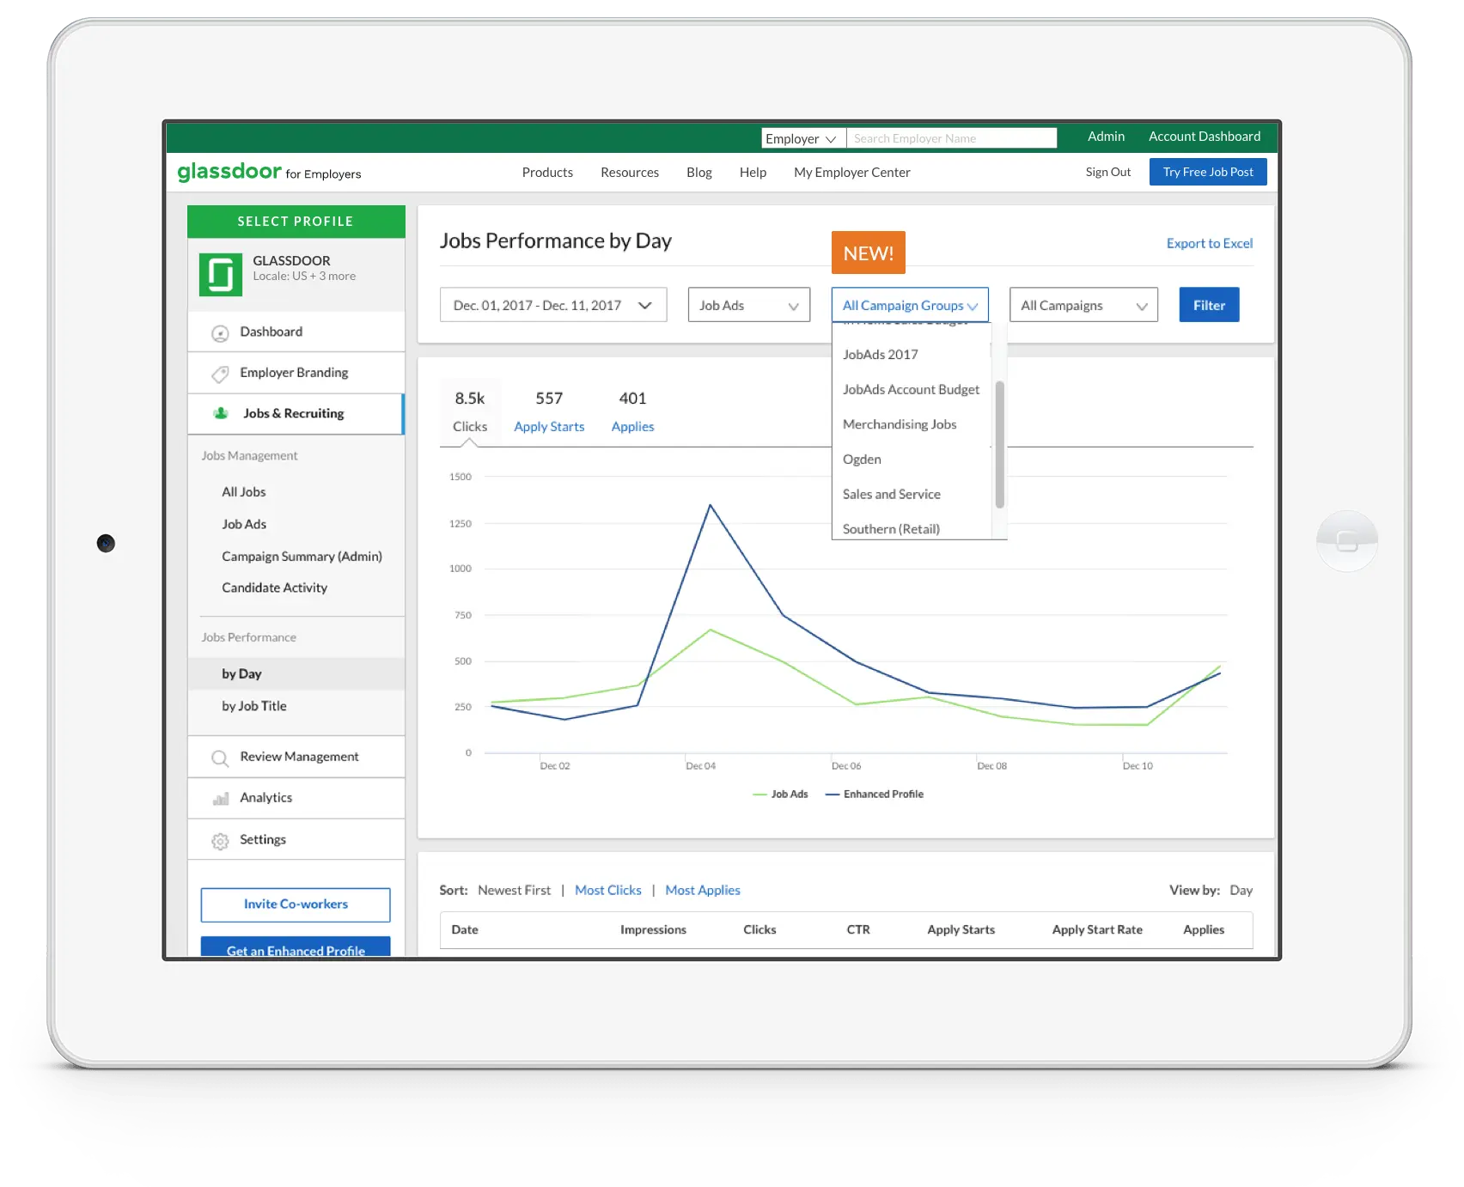Viewport: 1464px width, 1187px height.
Task: Click the CTR column header
Action: pyautogui.click(x=858, y=929)
